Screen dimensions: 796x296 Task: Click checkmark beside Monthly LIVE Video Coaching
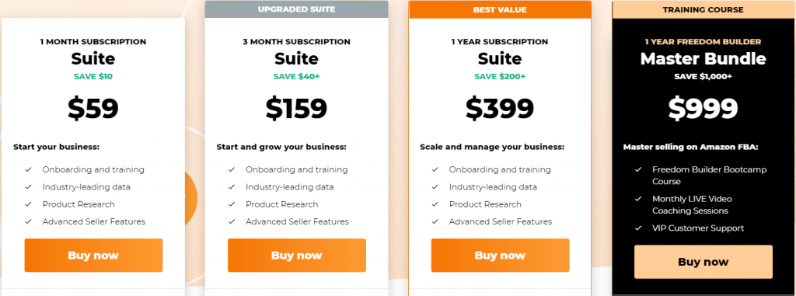tap(638, 199)
